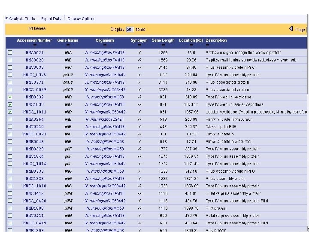The height and width of the screenshot is (232, 309).
Task: Select location value 379.96
Action: pyautogui.click(x=191, y=82)
